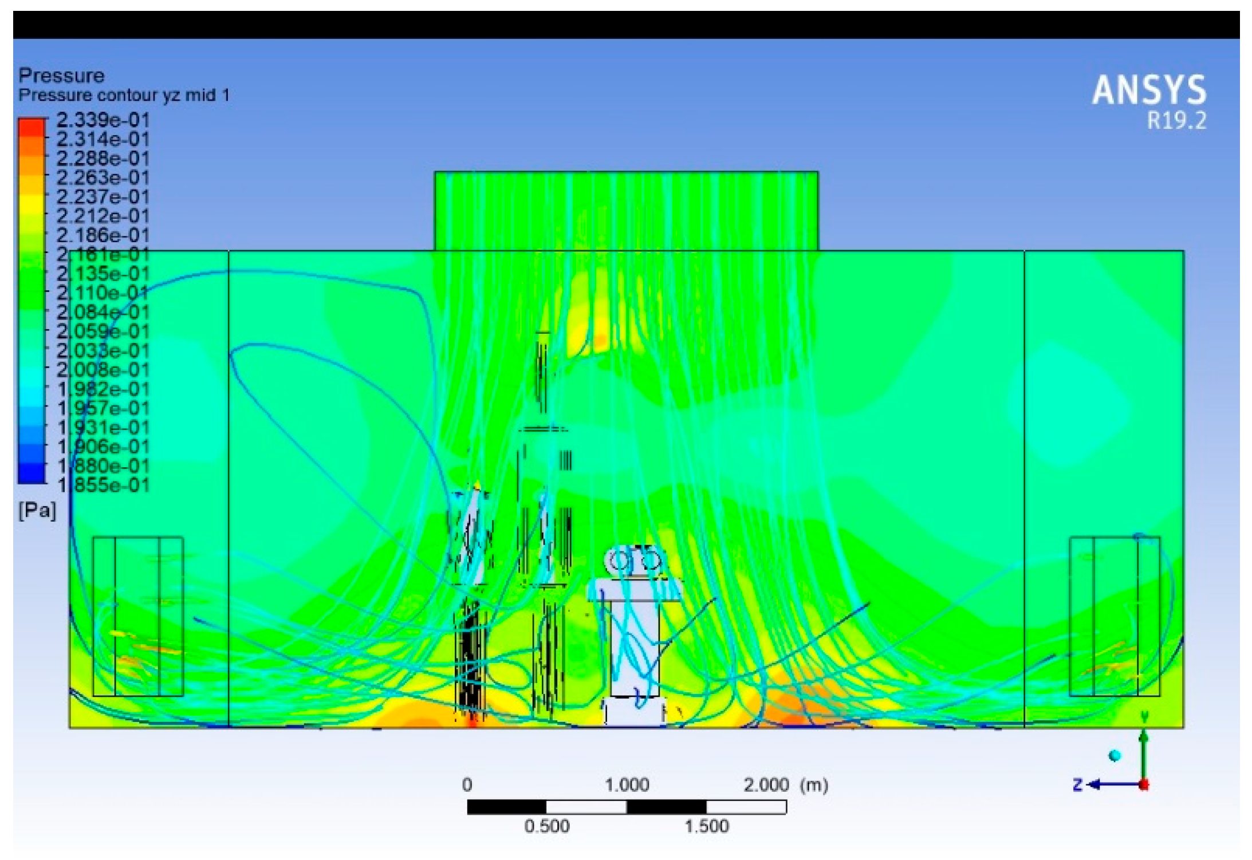Screen dimensions: 1252x860
Task: Select the small rectangular box at lower left
Action: (x=137, y=616)
